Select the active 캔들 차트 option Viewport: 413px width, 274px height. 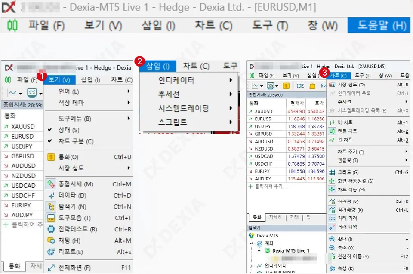[369, 131]
